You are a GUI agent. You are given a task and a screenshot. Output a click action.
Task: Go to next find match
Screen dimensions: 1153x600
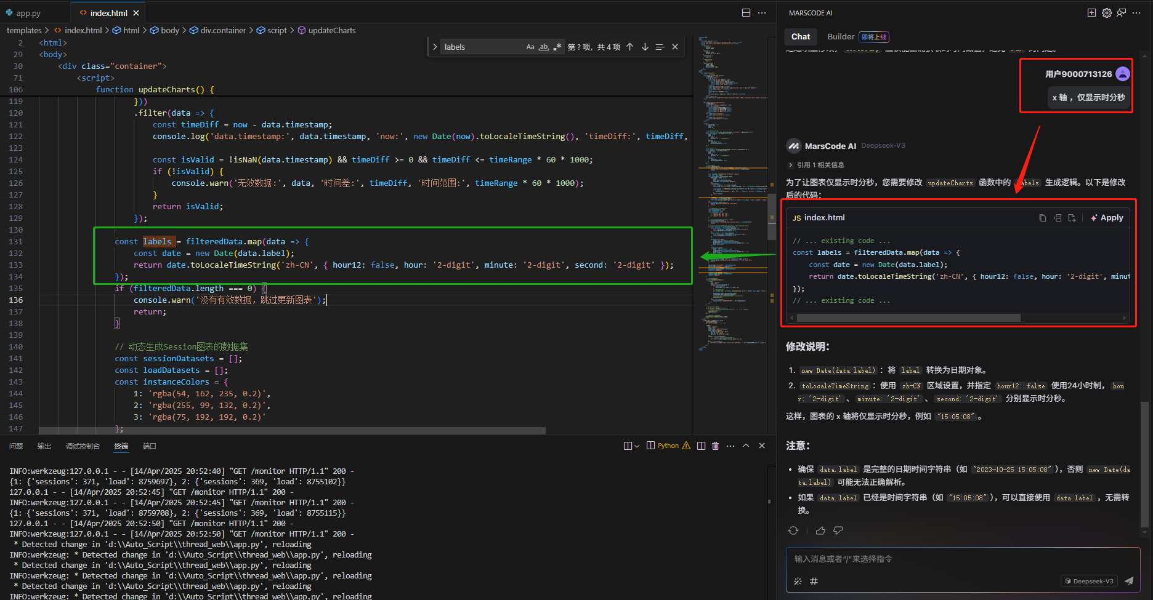645,47
